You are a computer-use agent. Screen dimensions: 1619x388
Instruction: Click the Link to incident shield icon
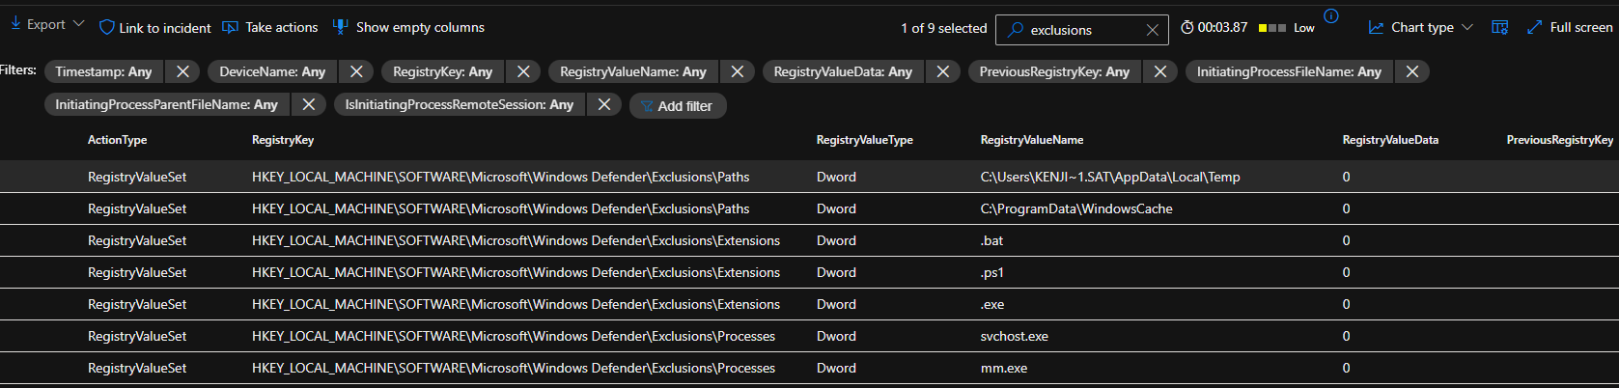pos(107,28)
